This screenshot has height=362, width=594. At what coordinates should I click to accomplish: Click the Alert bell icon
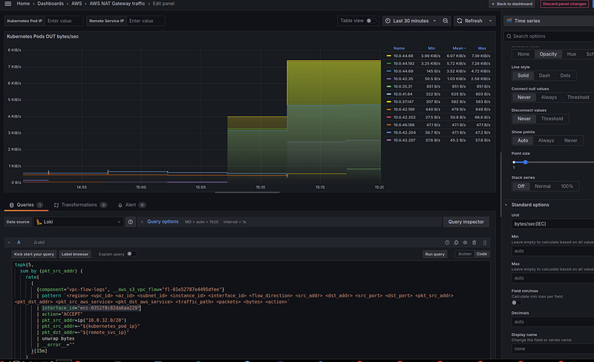click(120, 205)
